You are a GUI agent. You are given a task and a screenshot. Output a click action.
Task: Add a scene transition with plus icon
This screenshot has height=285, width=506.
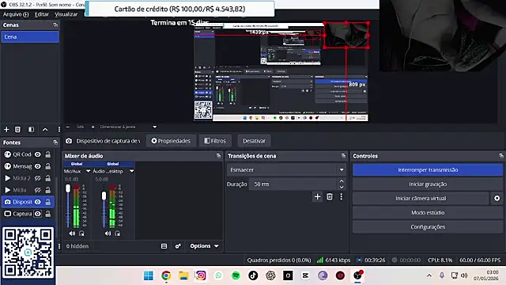pos(318,197)
